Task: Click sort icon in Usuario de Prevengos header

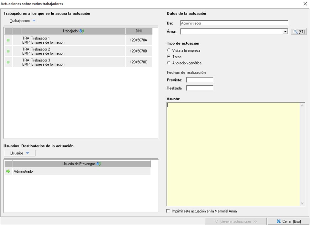Action: pyautogui.click(x=99, y=164)
